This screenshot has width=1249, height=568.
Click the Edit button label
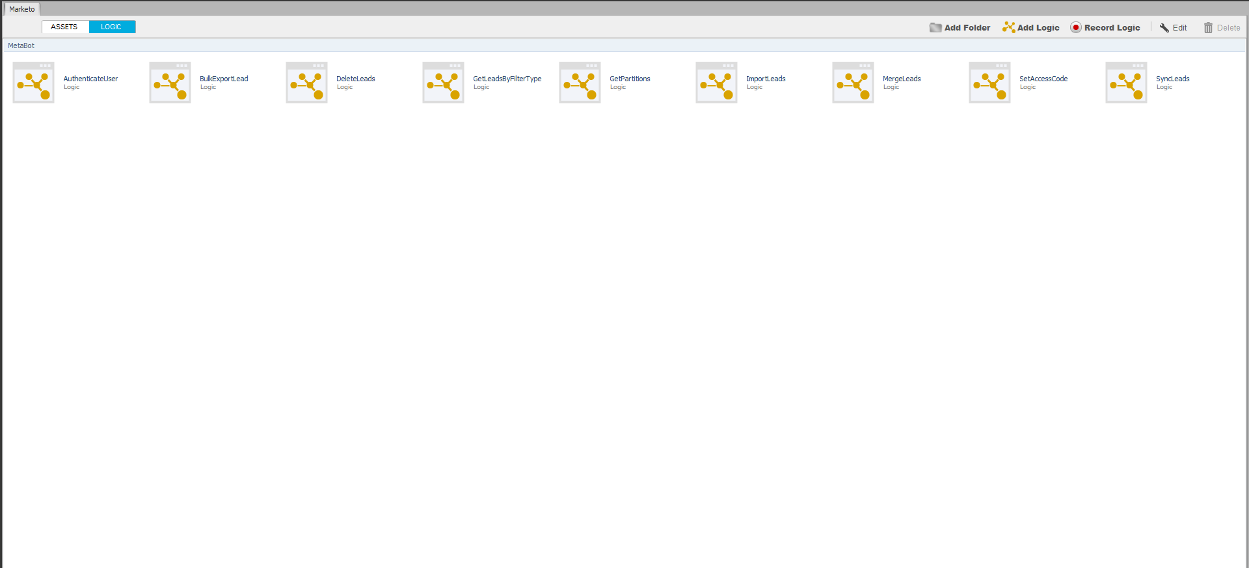[1180, 28]
